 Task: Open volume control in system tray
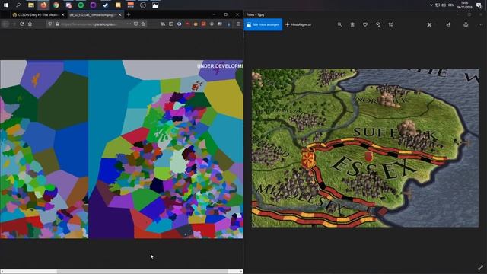click(444, 5)
